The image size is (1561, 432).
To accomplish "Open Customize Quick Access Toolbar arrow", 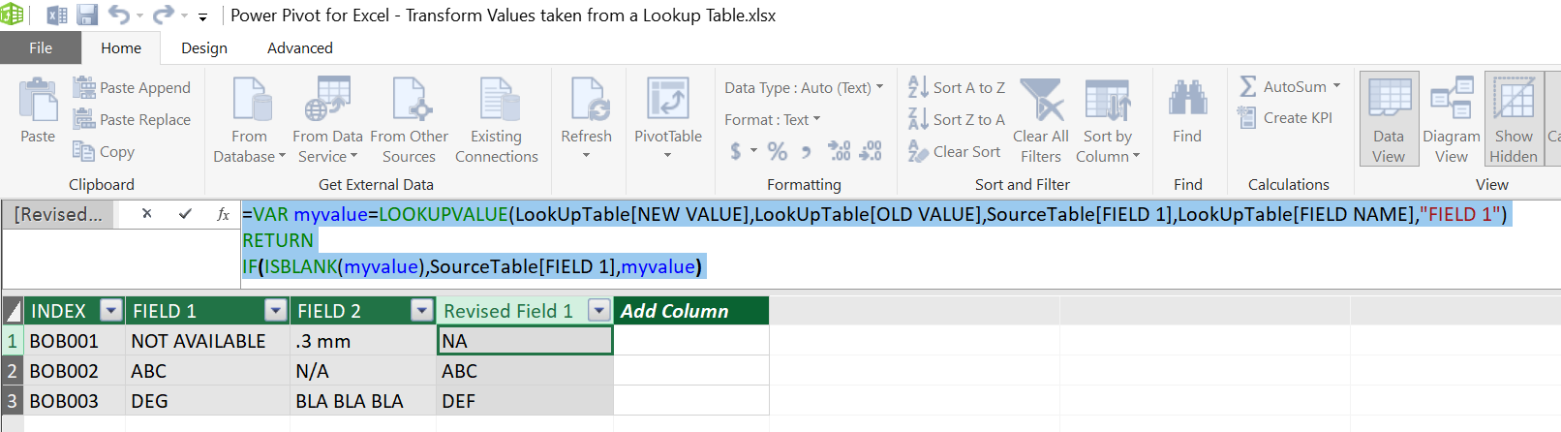I will coord(202,16).
